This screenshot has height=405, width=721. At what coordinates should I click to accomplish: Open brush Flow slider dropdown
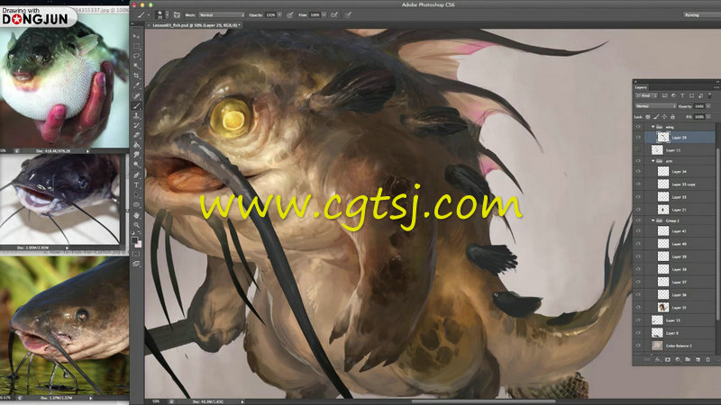point(324,14)
